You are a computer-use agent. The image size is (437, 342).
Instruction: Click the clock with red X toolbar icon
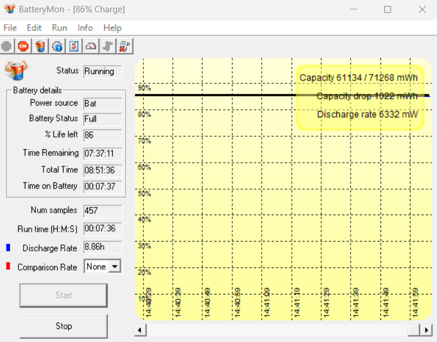click(125, 46)
